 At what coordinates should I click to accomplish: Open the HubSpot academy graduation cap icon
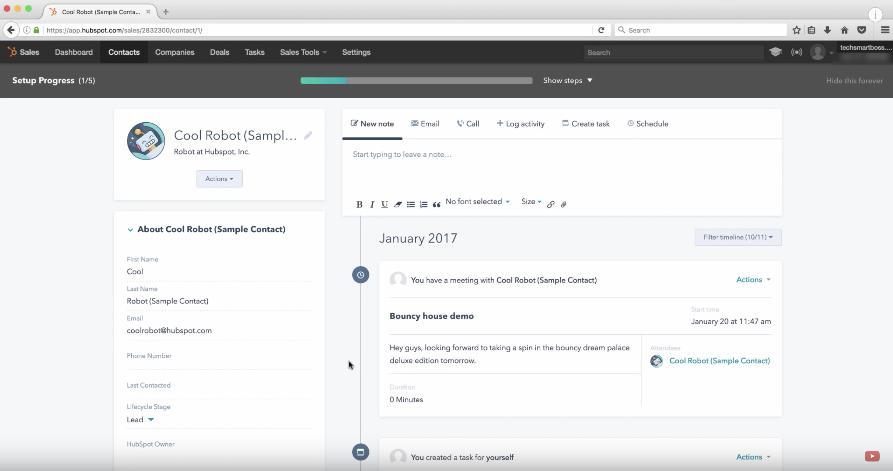pyautogui.click(x=775, y=52)
